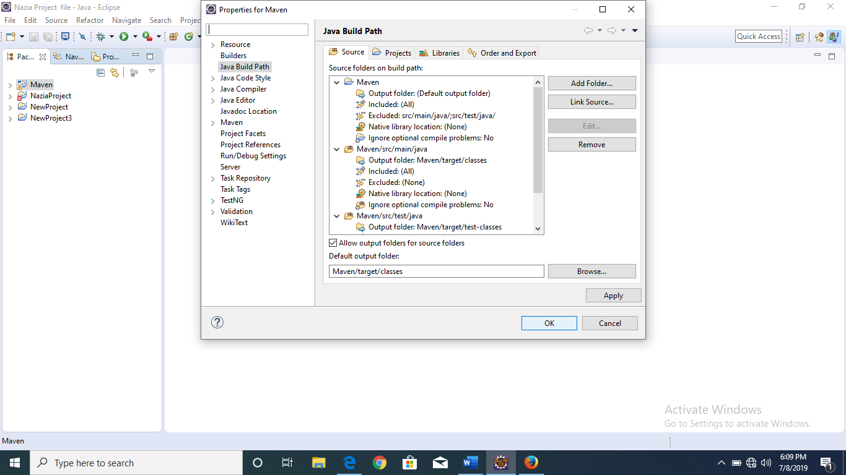Select Java Build Path in properties list
The width and height of the screenshot is (846, 475).
[245, 67]
